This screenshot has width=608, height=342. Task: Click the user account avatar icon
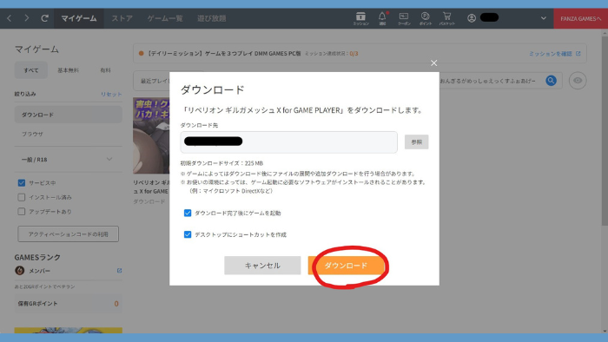472,18
